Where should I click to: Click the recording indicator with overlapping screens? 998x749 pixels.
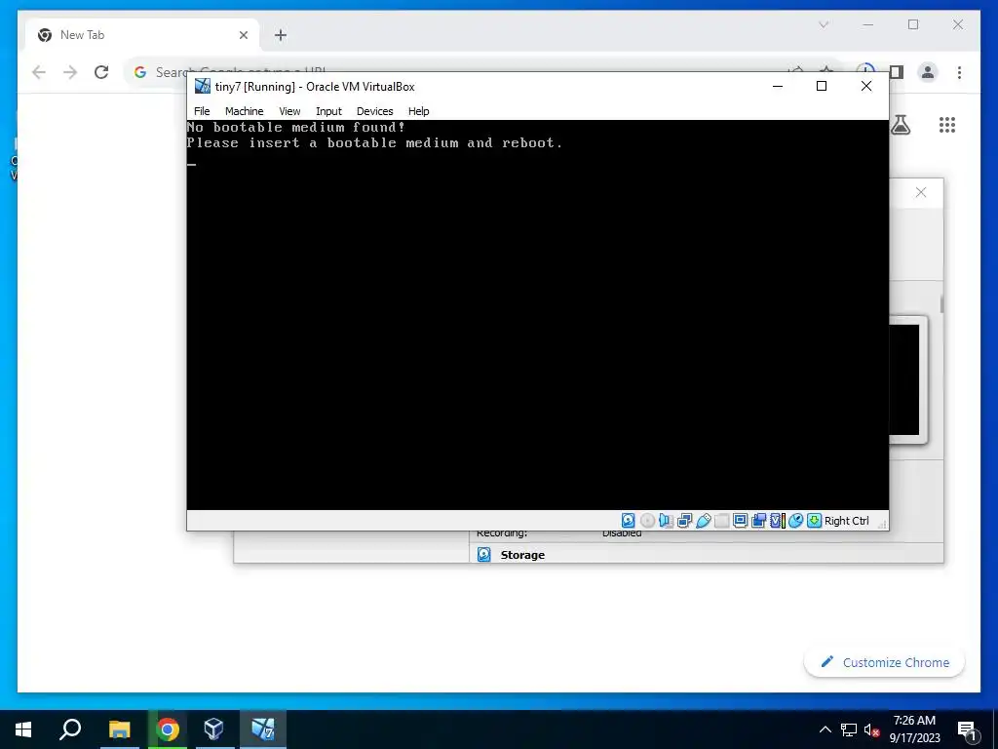[x=758, y=521]
